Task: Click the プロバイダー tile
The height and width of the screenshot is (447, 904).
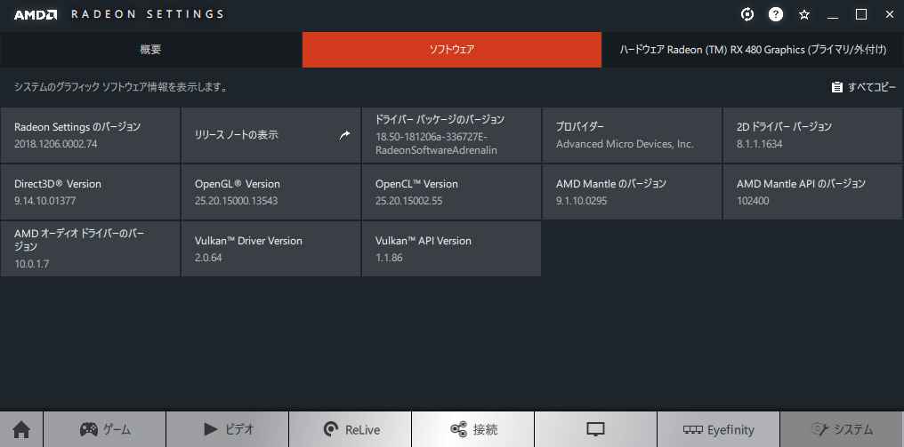Action: [632, 135]
